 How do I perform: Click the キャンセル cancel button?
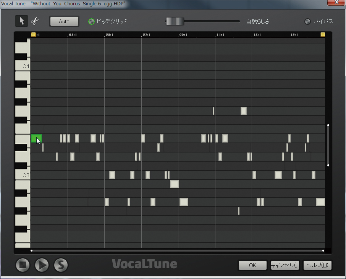tap(285, 265)
